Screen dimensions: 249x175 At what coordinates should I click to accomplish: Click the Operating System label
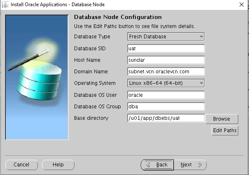click(95, 83)
